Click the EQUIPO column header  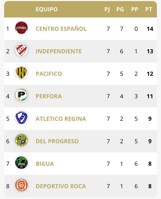pyautogui.click(x=47, y=9)
